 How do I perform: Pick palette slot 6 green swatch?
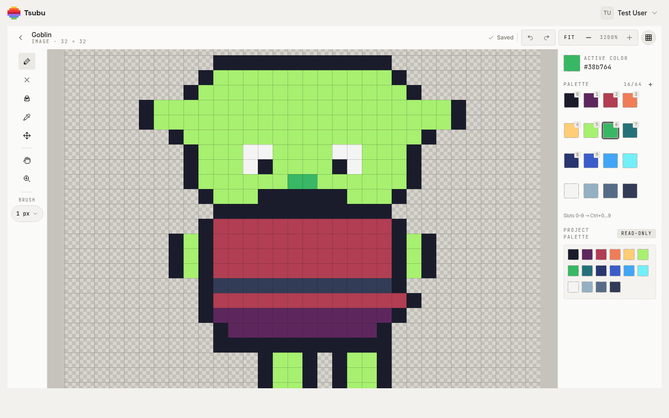tap(610, 131)
